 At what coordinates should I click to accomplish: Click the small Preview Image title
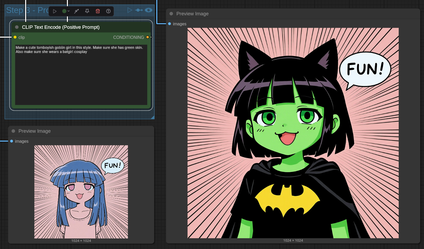click(x=34, y=131)
